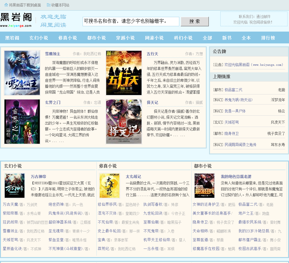Open 天命相师 novel link
289x263 pixels.
coord(200,231)
